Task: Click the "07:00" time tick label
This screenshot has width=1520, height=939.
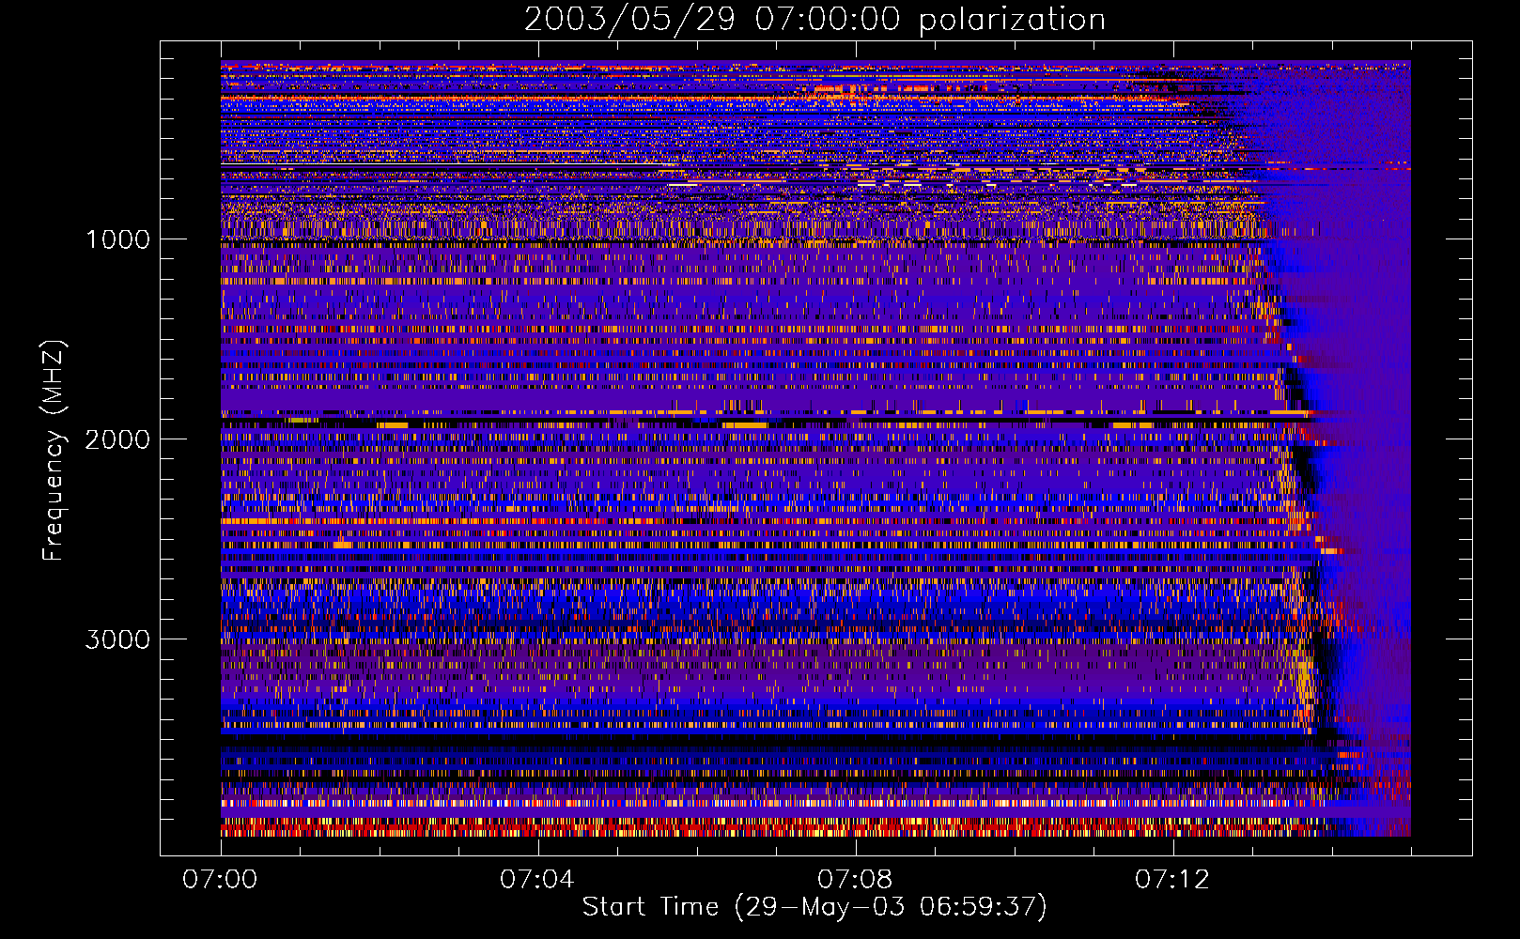Action: click(220, 879)
